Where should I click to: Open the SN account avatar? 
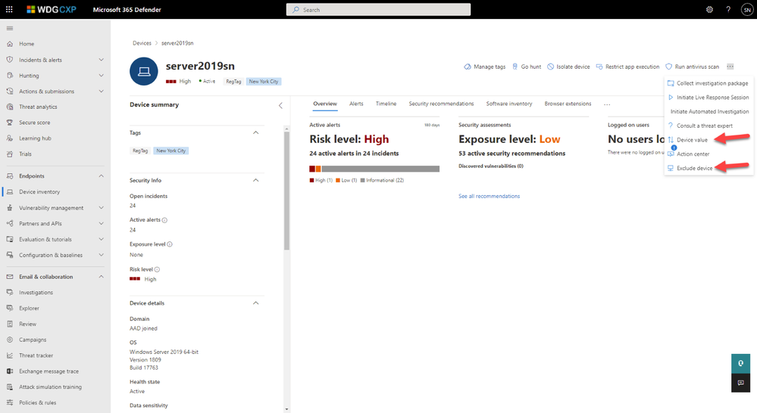coord(747,10)
